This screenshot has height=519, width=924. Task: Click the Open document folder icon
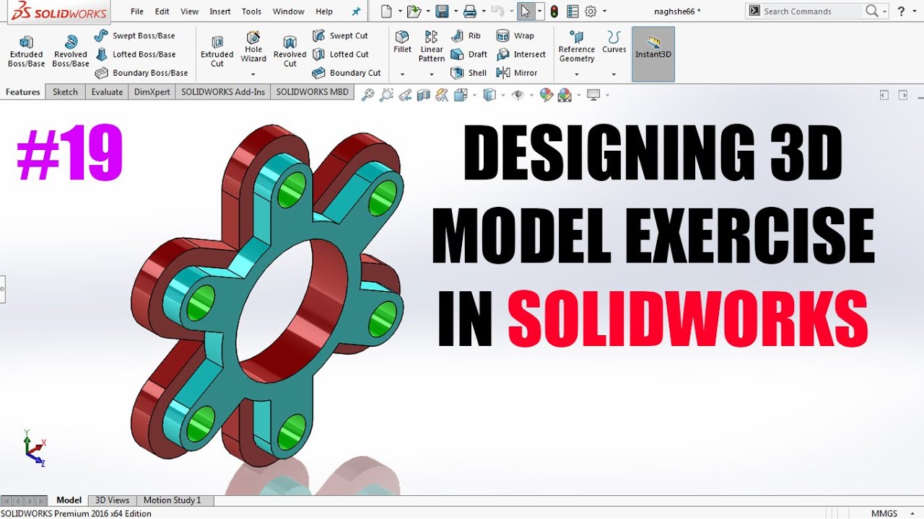coord(413,11)
